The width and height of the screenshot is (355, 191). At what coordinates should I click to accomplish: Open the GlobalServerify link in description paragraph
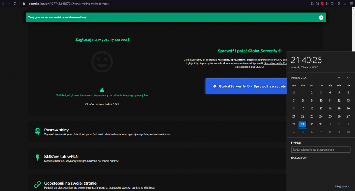point(274,63)
